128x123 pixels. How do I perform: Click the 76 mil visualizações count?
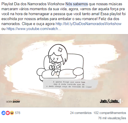[x=112, y=118]
